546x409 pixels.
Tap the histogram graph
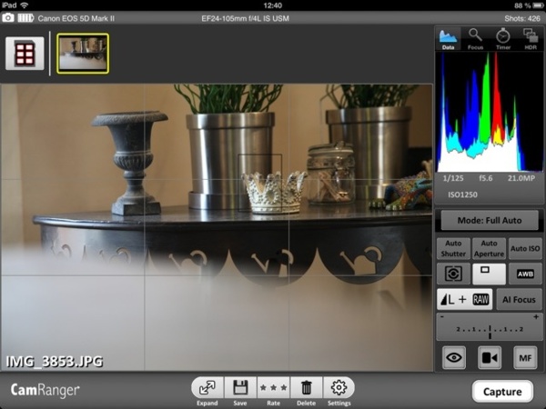click(490, 112)
